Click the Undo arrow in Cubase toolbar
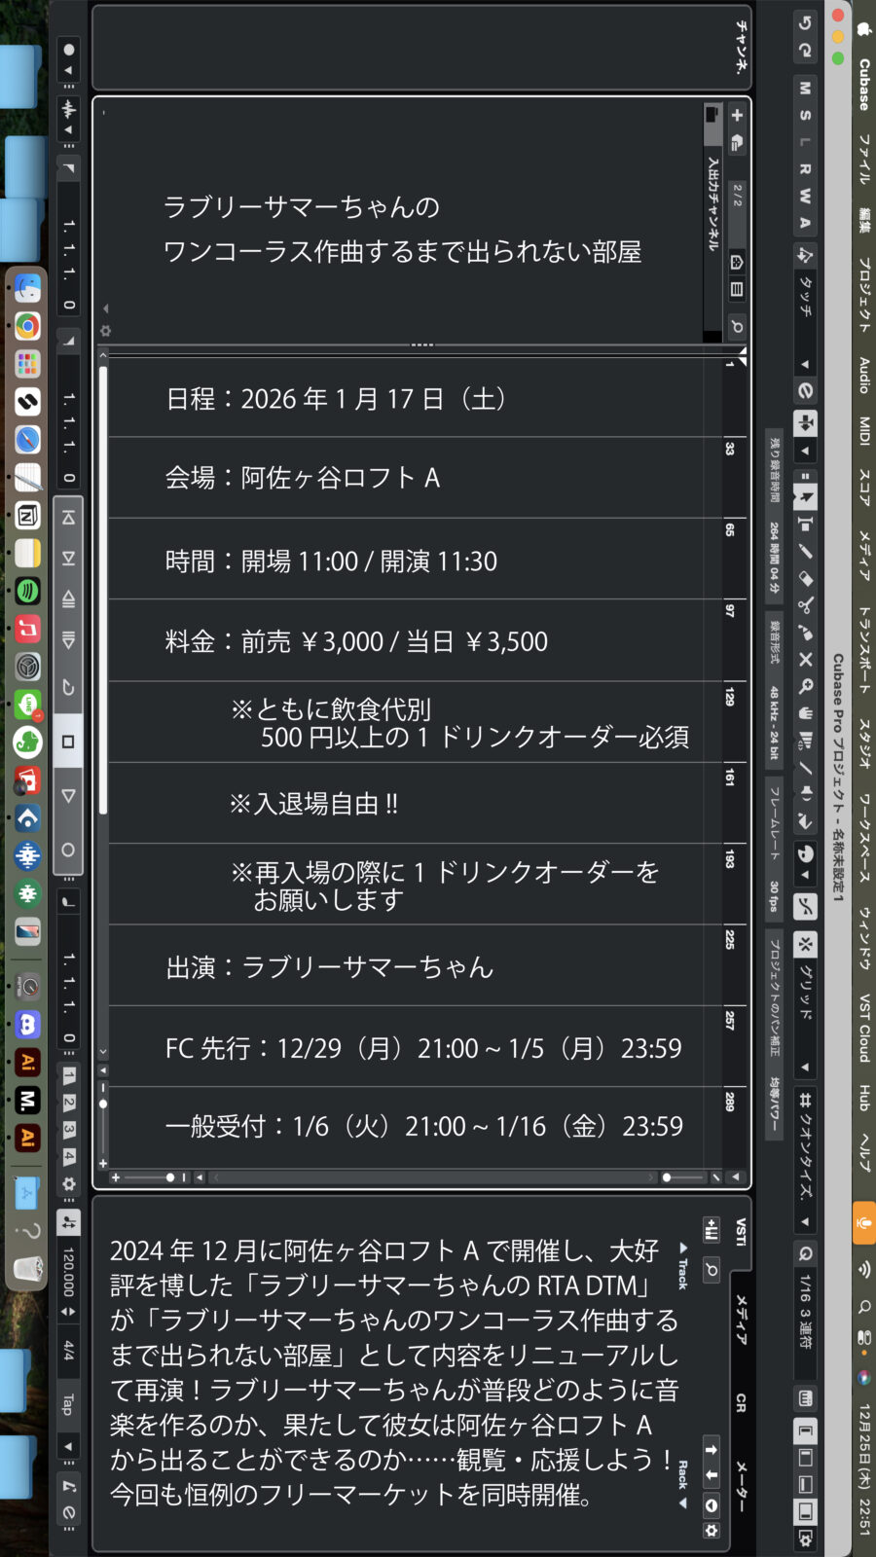The width and height of the screenshot is (876, 1557). point(805,22)
